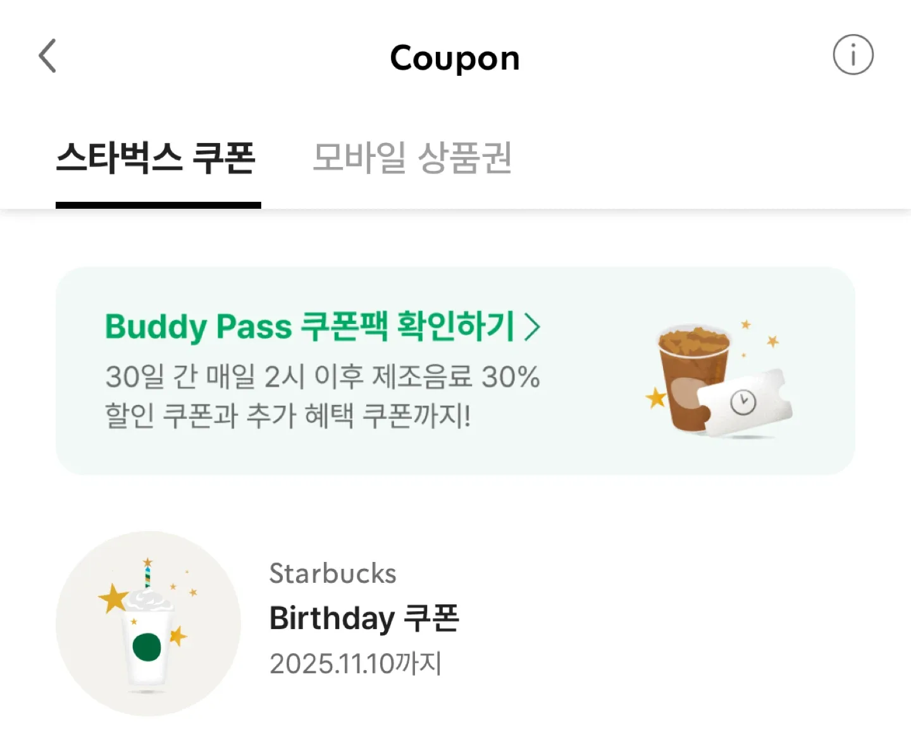Select the 스타벅스 쿠폰 tab
The width and height of the screenshot is (911, 748).
pyautogui.click(x=156, y=158)
